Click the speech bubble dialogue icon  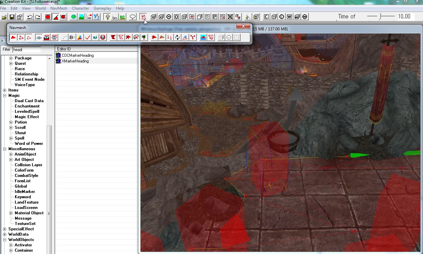coord(133,17)
